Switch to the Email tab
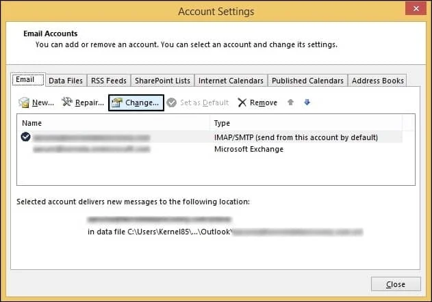The width and height of the screenshot is (432, 302). 28,79
